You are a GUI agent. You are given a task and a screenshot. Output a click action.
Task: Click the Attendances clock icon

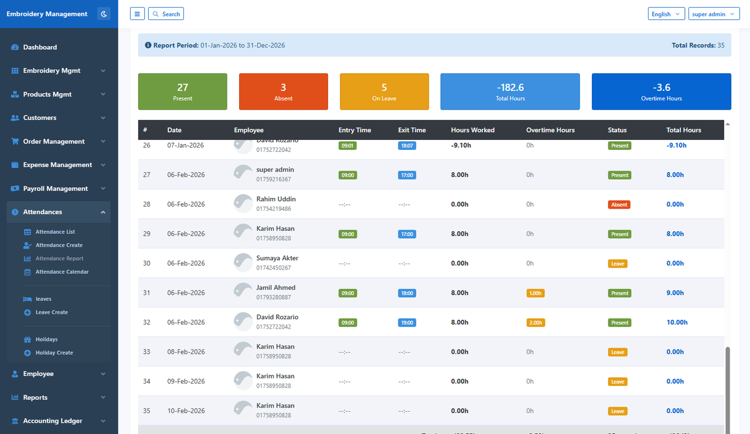15,212
